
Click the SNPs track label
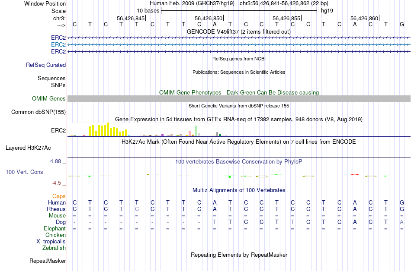[58, 85]
